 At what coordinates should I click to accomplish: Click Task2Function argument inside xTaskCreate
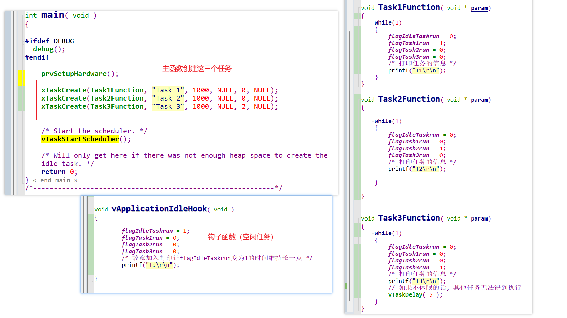pos(117,98)
